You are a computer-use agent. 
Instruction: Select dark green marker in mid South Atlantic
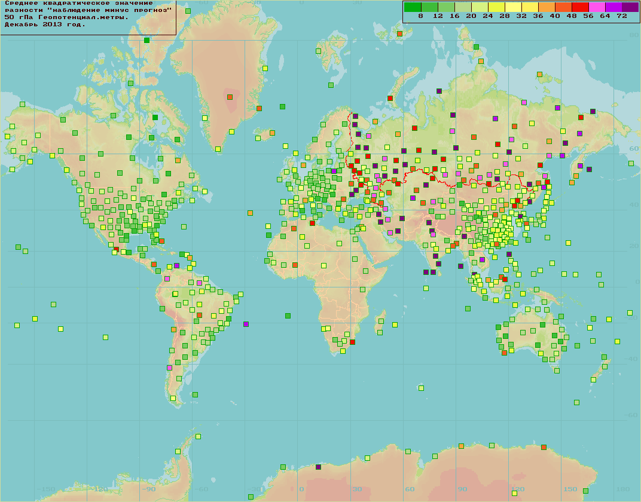tap(288, 316)
